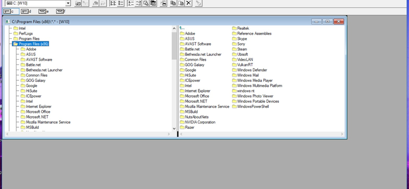
Task: Select Common Files in the file list
Action: 196,59
